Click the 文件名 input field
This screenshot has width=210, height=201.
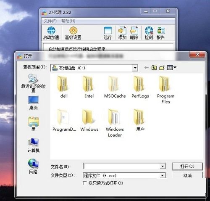121,167
